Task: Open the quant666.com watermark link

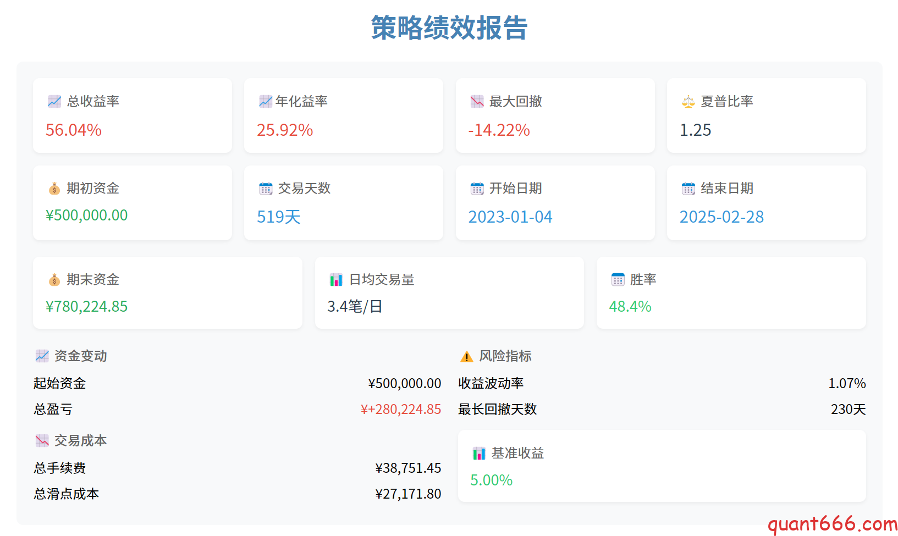Action: (832, 524)
